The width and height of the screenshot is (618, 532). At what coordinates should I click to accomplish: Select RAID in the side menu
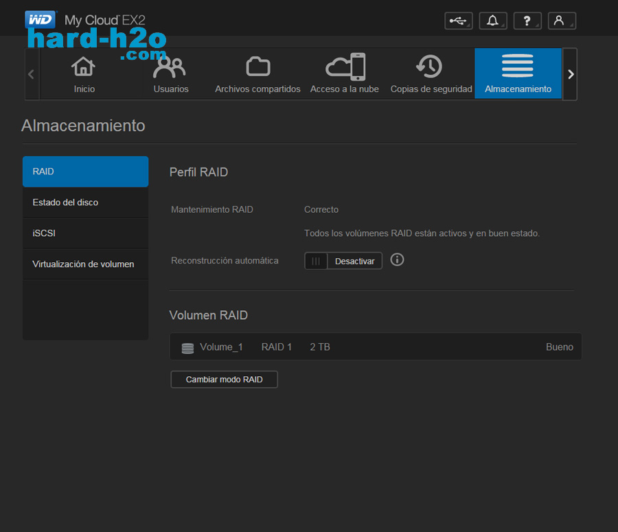(x=86, y=172)
